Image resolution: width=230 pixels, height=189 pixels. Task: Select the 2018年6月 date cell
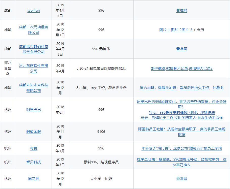[x=60, y=110]
